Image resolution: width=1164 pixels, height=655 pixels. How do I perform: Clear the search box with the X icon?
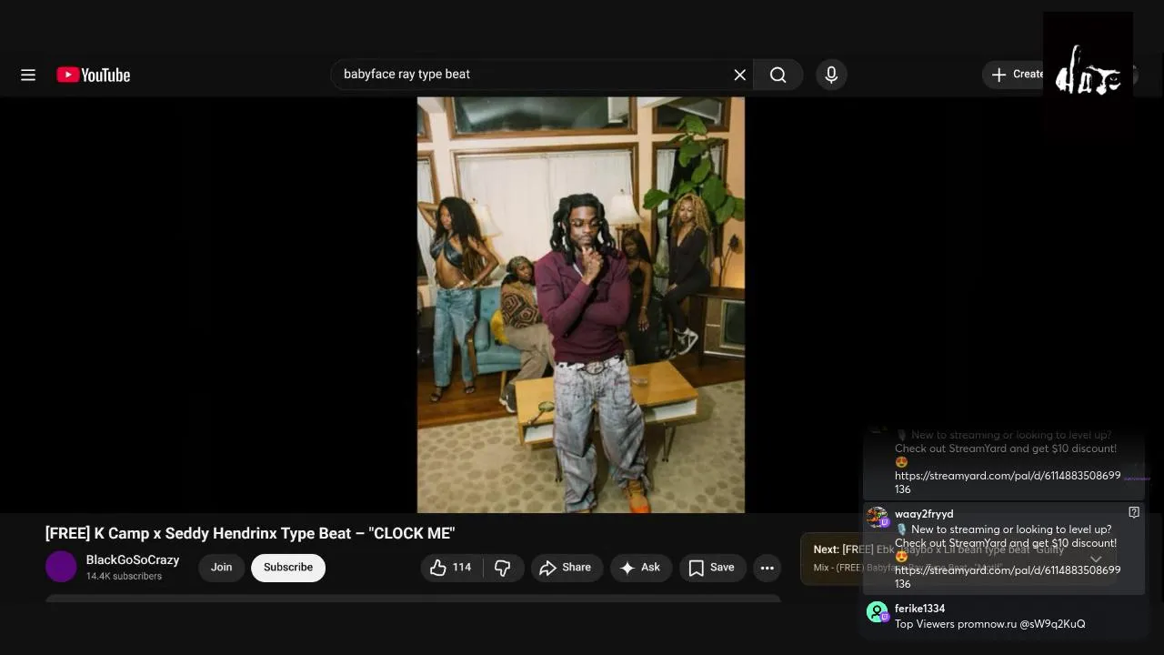pos(739,75)
